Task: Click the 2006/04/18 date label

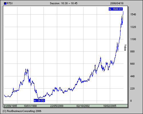Action: pos(117,3)
